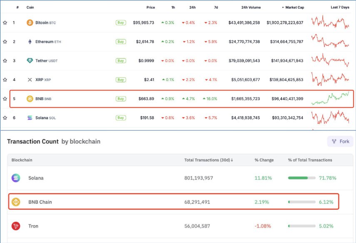
Task: Click Tron transactions 56,004,587
Action: point(197,226)
